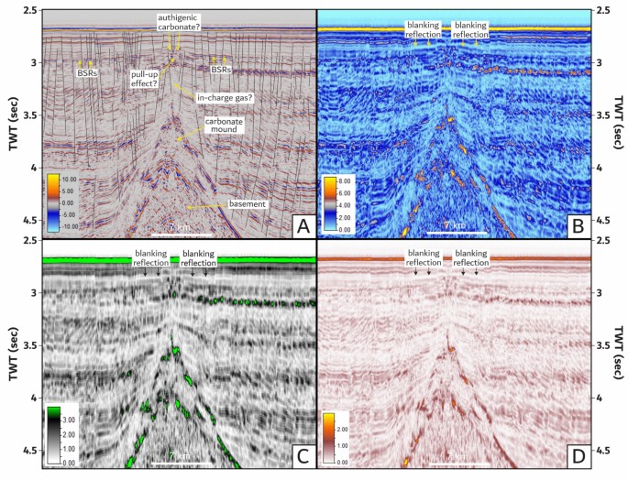Click the '4.5' tick on panel D's right axis
628x480 pixels.
click(602, 451)
